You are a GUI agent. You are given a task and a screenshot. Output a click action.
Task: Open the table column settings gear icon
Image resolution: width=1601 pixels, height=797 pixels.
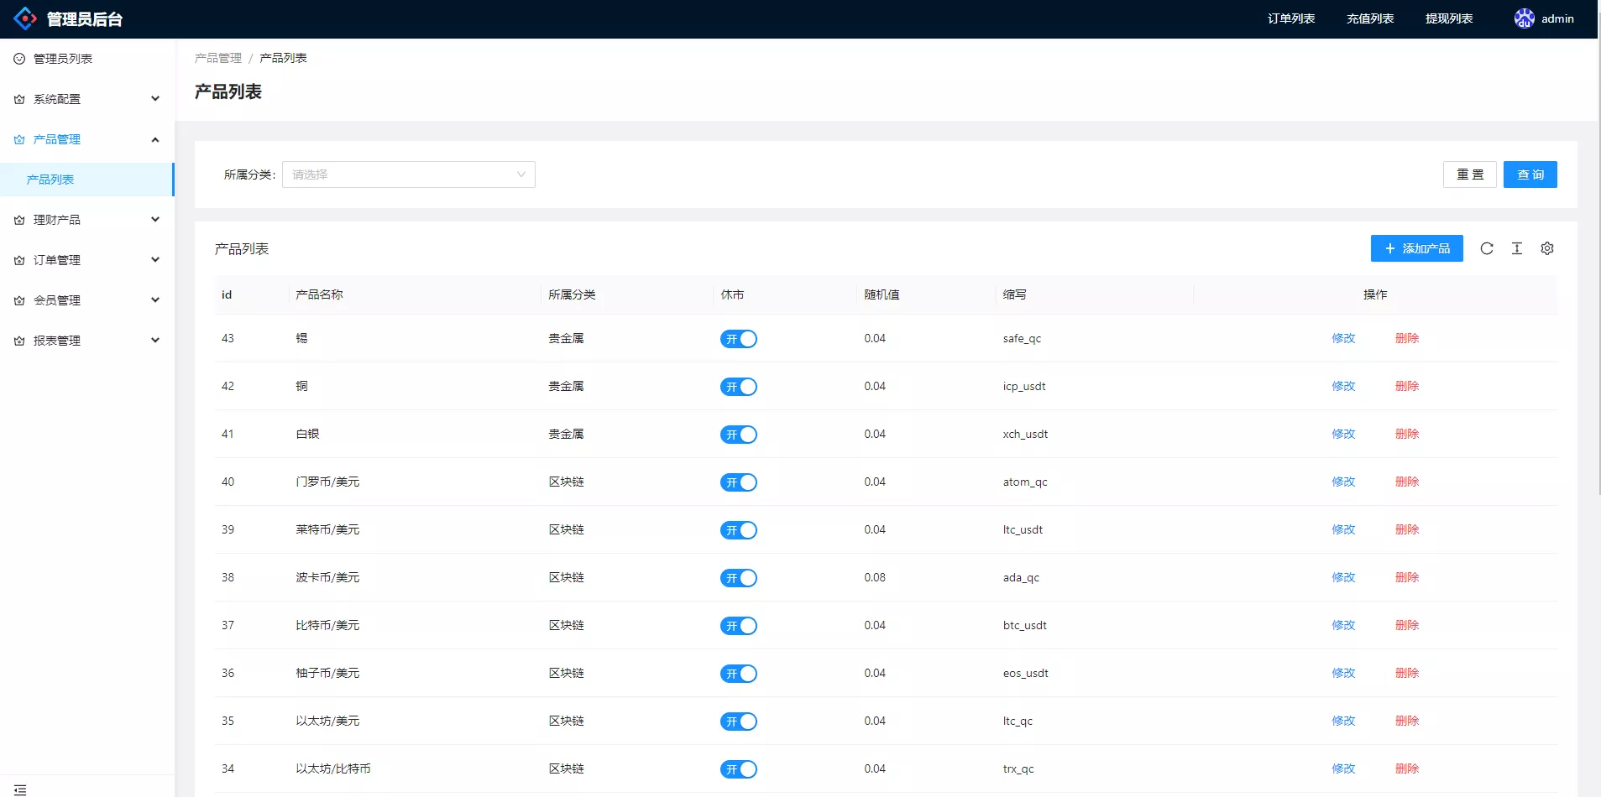click(x=1547, y=248)
